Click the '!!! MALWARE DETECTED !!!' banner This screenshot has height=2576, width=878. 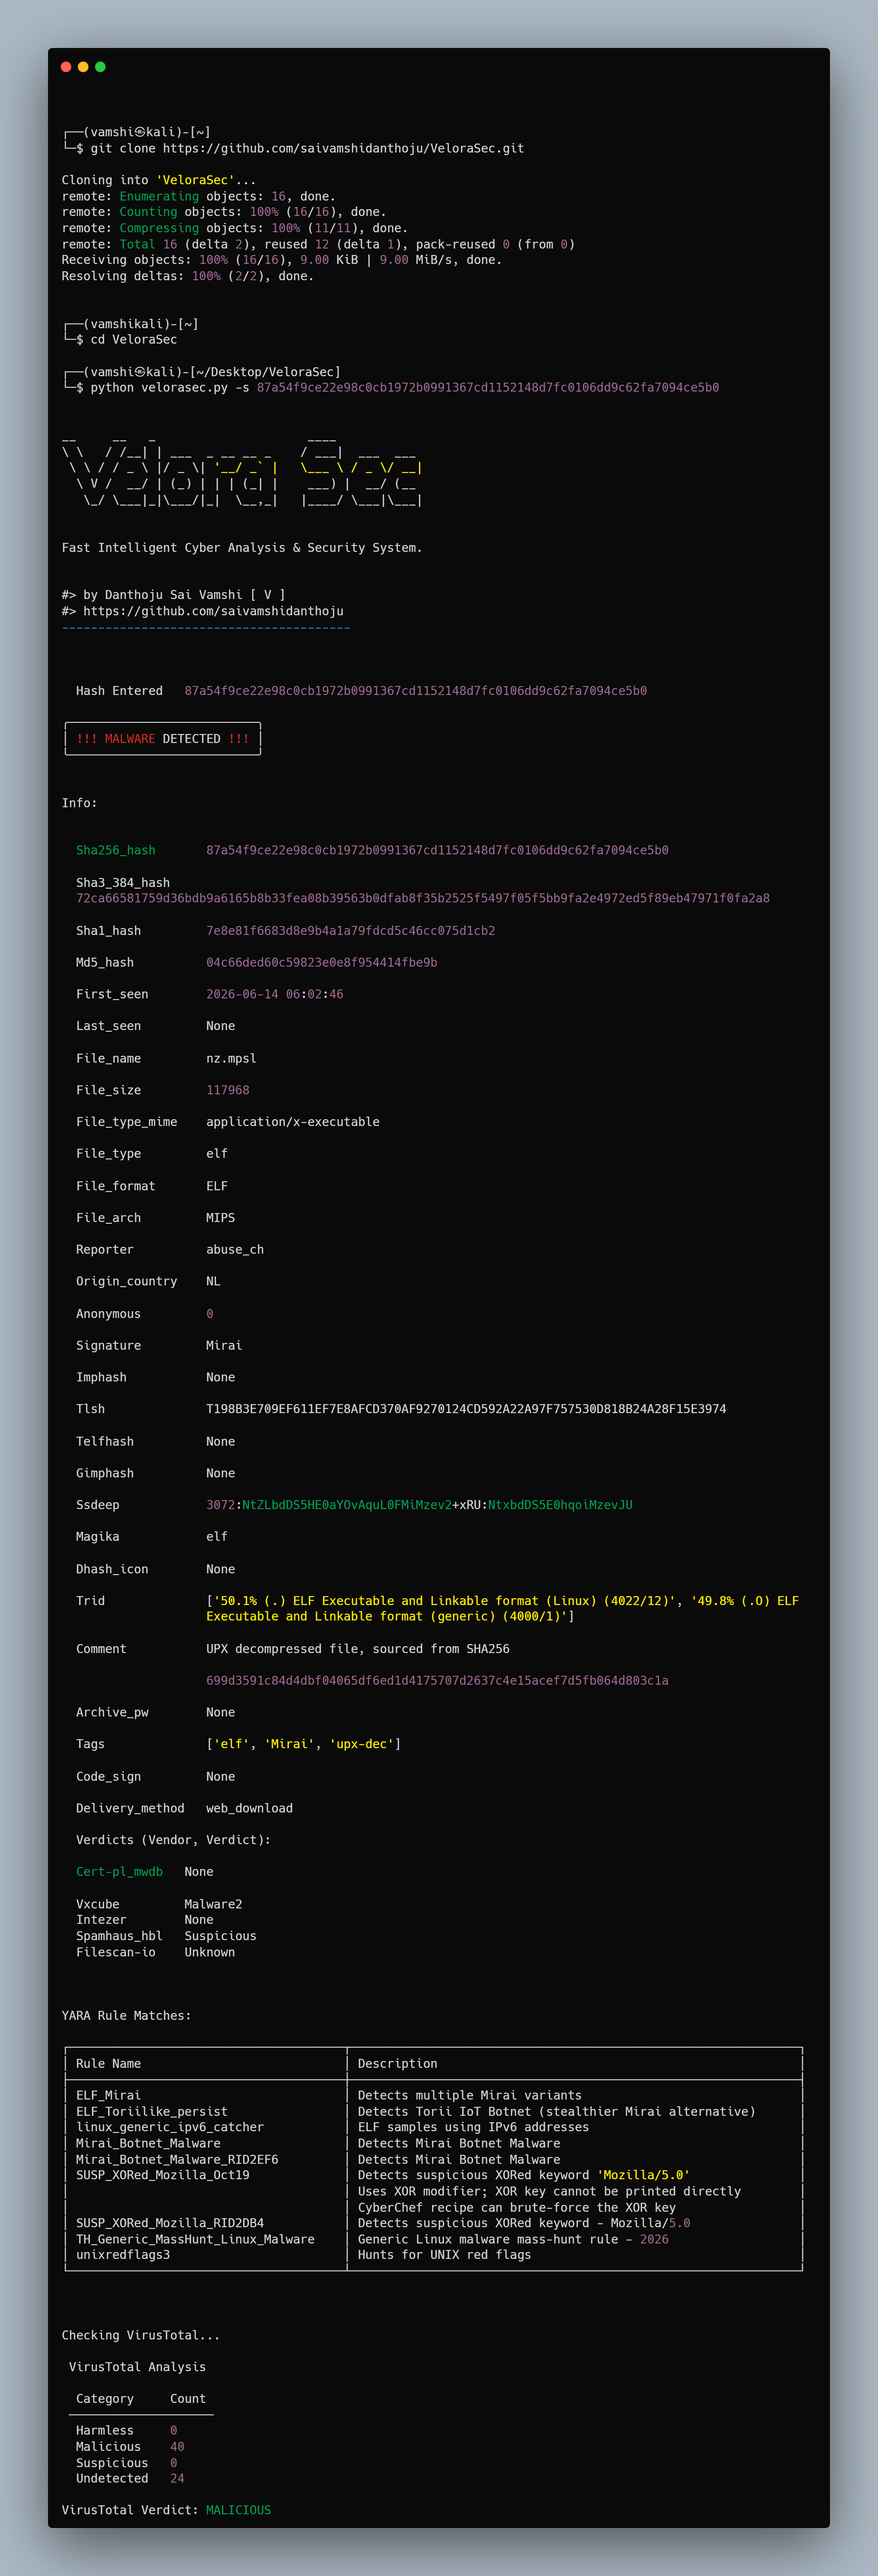(x=163, y=739)
